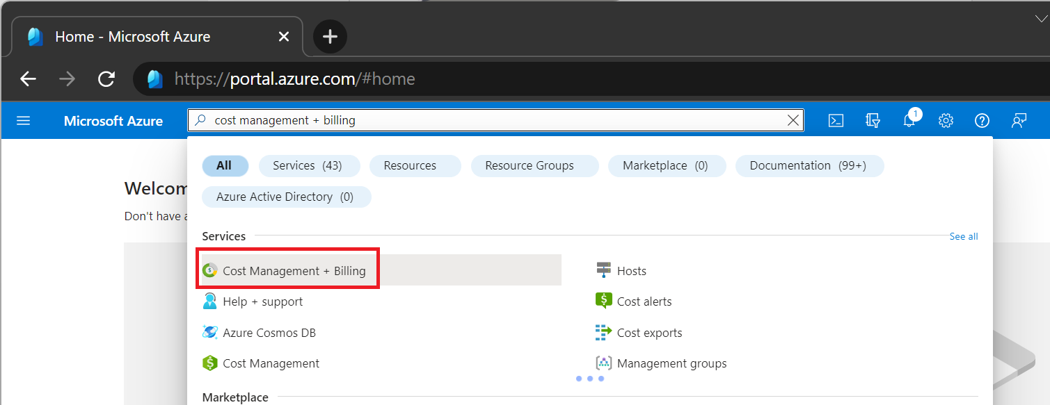Select the Services (43) filter pill
Viewport: 1050px width, 405px height.
tap(310, 165)
